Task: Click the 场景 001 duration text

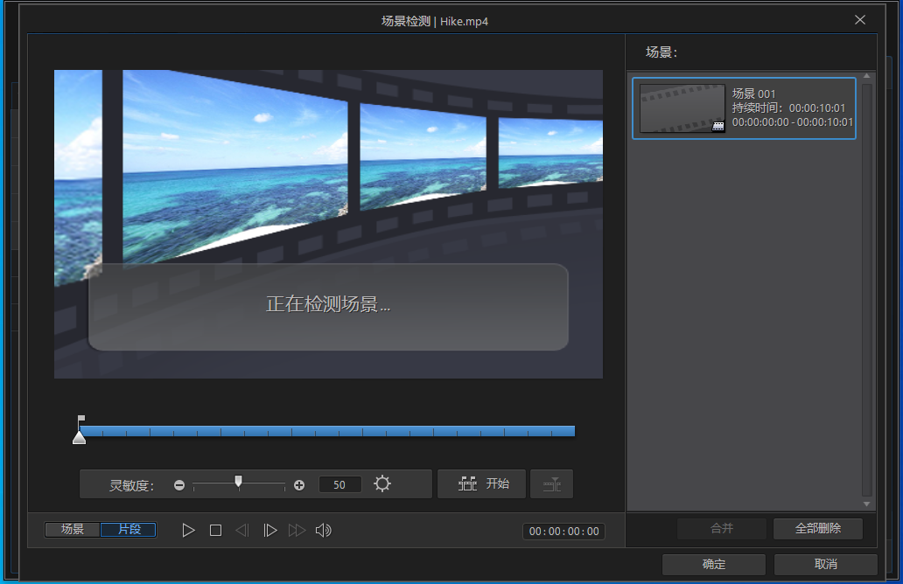Action: [x=788, y=108]
